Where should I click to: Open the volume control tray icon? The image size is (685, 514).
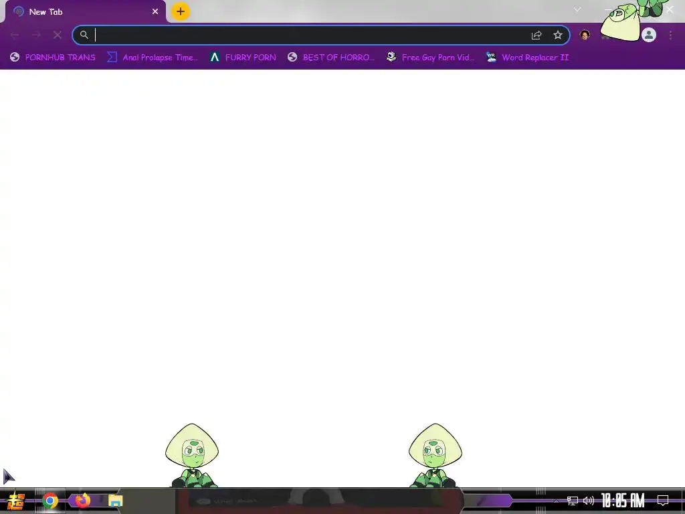[589, 501]
